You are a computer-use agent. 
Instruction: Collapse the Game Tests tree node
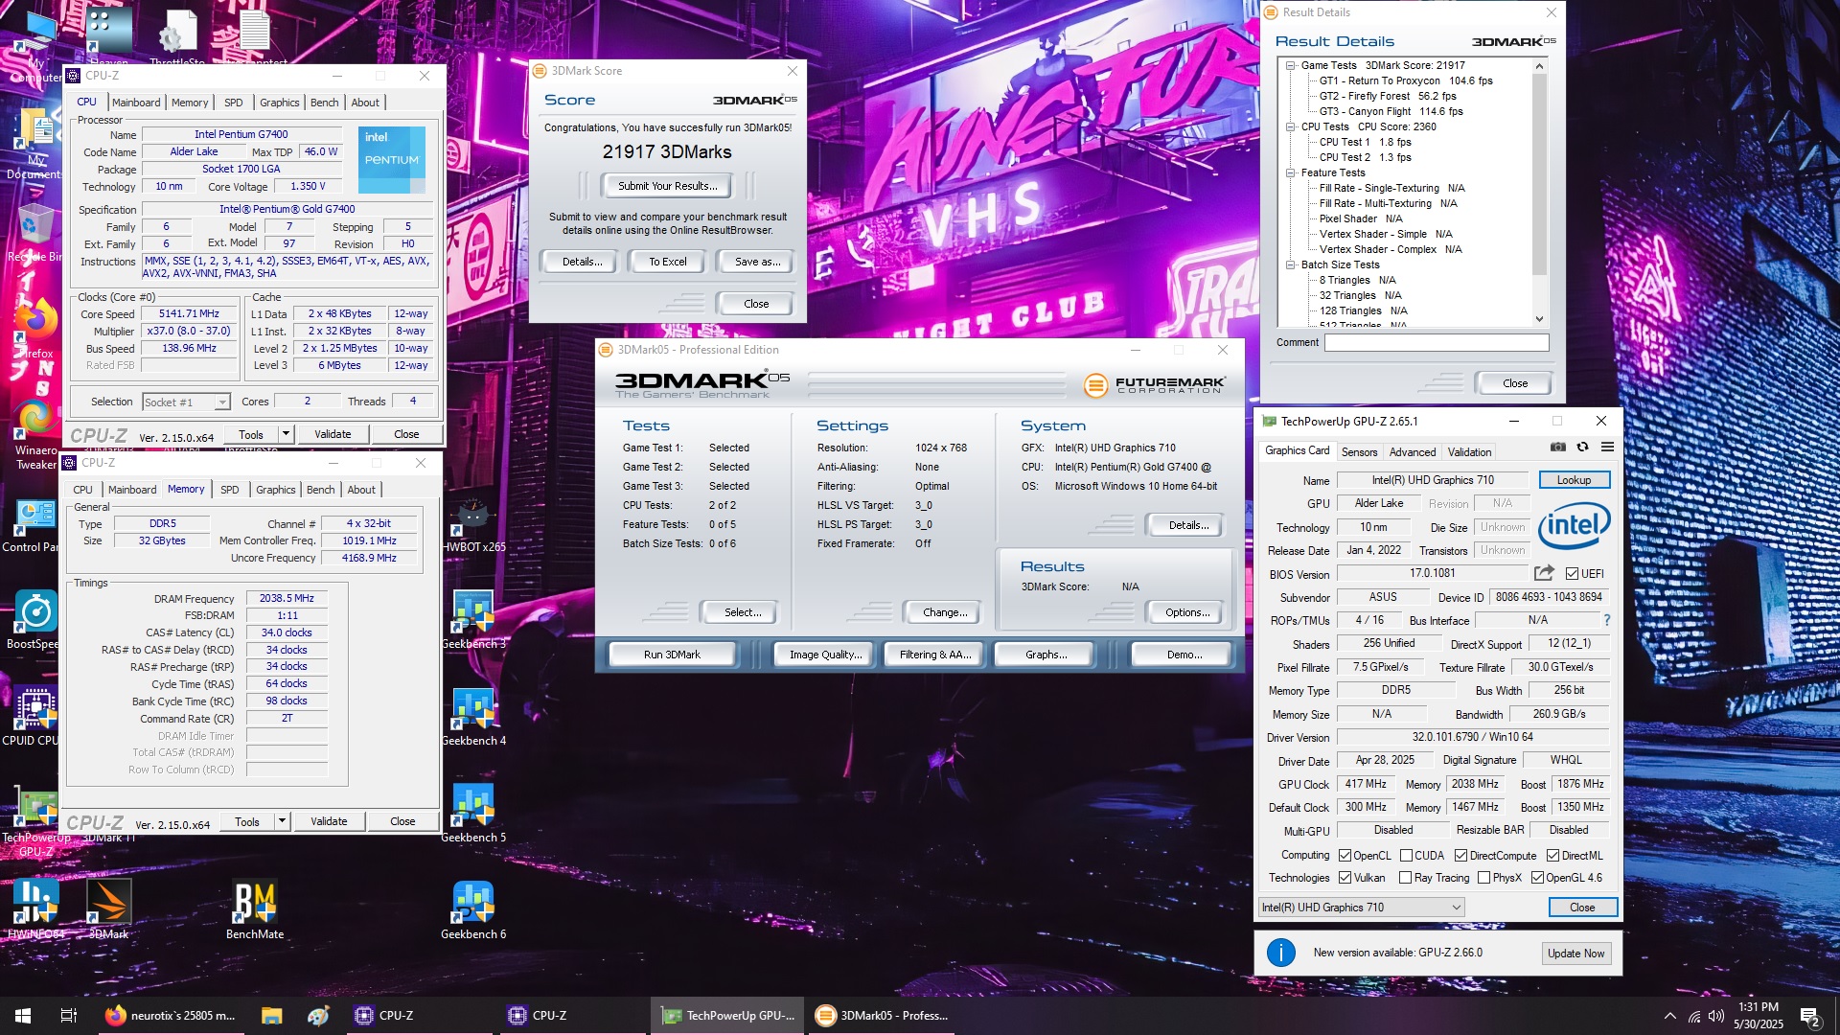tap(1291, 65)
